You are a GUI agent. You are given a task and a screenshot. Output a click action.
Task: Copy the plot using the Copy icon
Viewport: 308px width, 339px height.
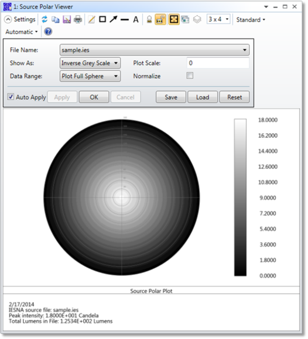point(56,20)
